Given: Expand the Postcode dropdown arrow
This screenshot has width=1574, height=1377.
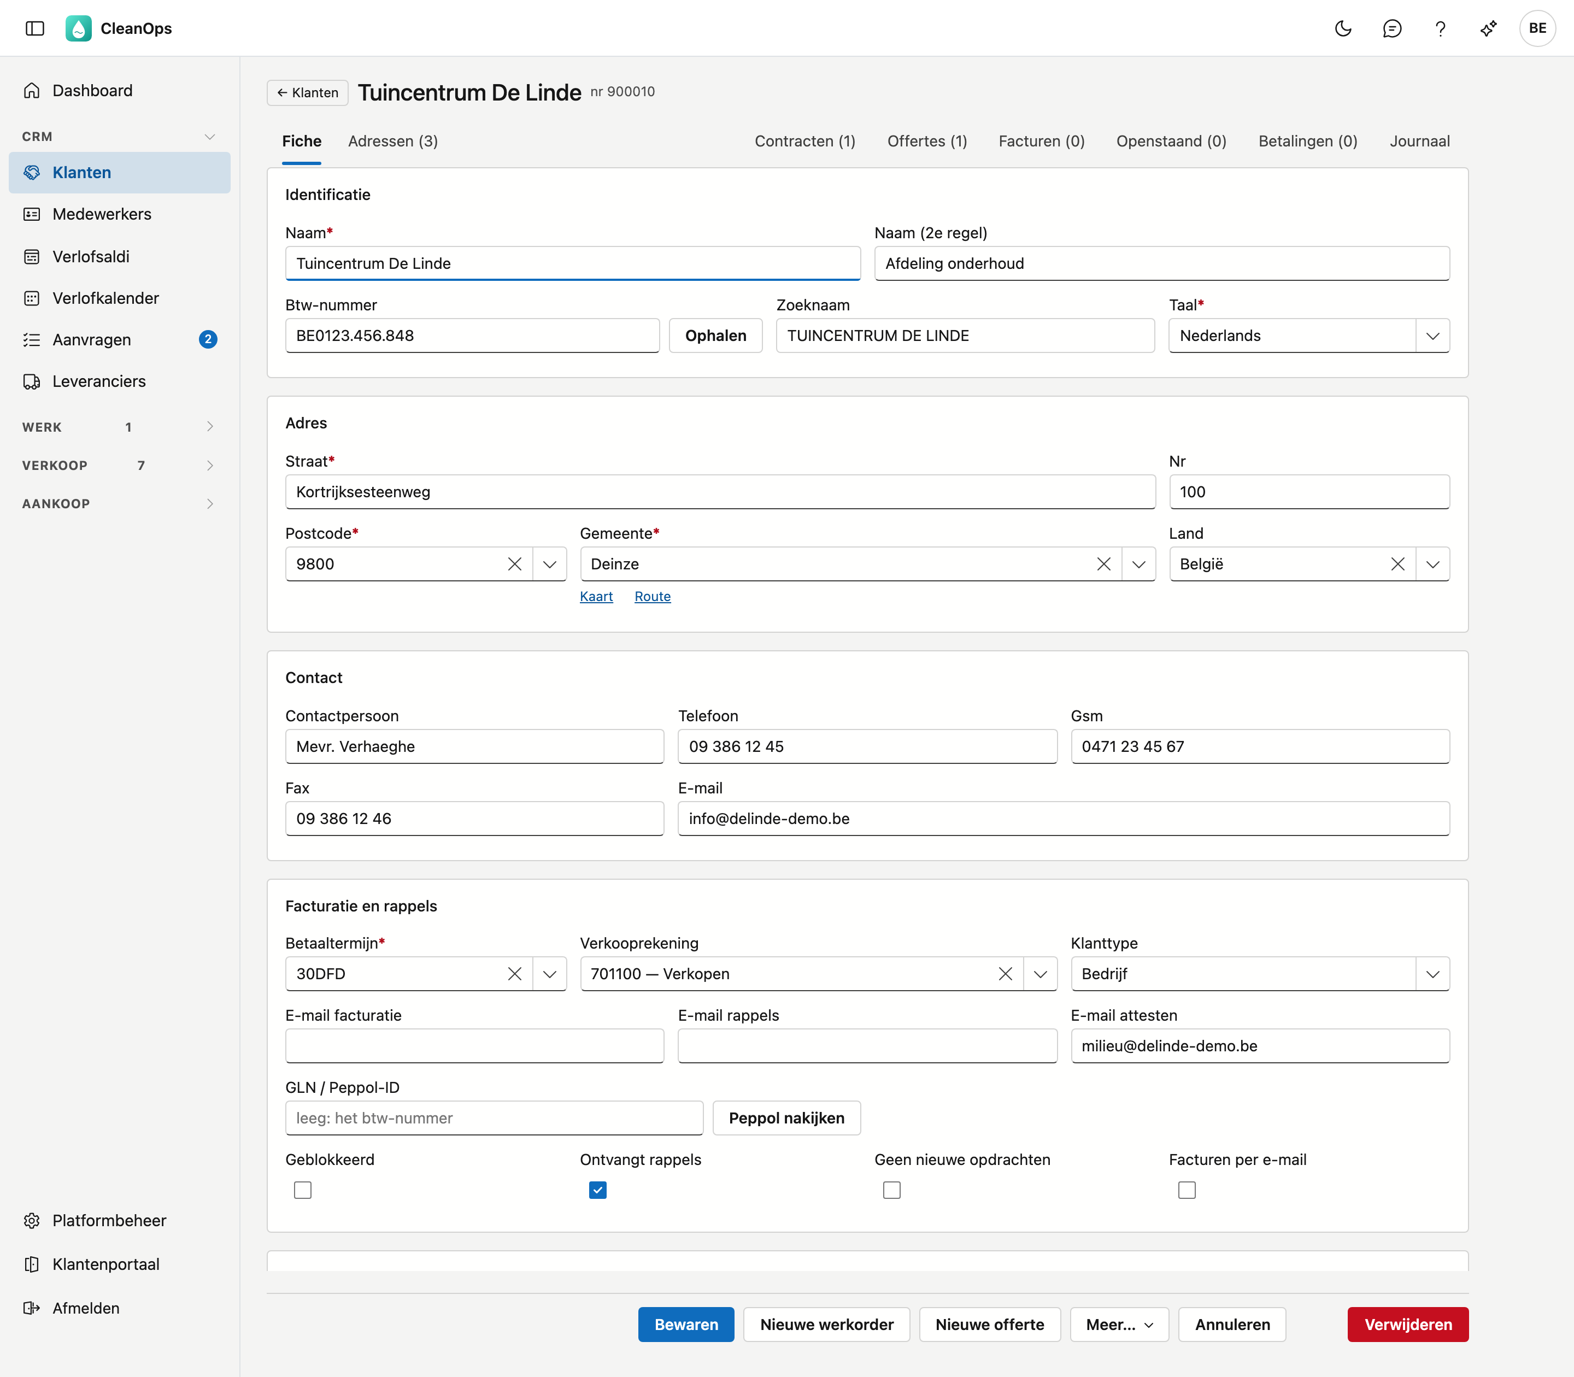Looking at the screenshot, I should 549,564.
